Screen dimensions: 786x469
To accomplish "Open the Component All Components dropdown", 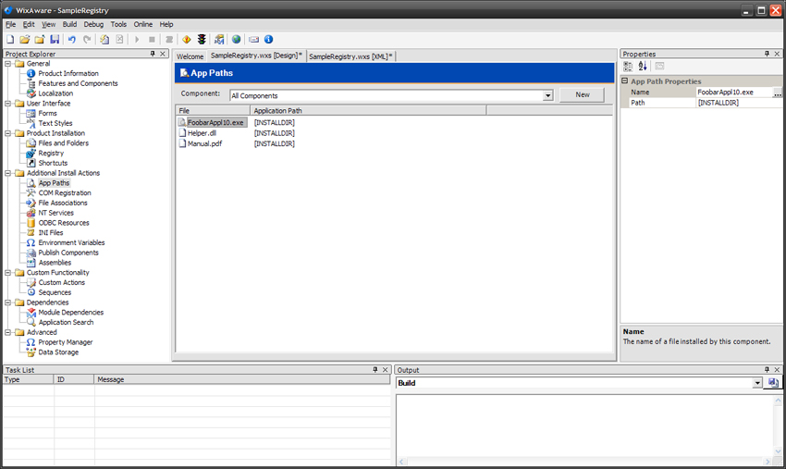I will click(548, 95).
